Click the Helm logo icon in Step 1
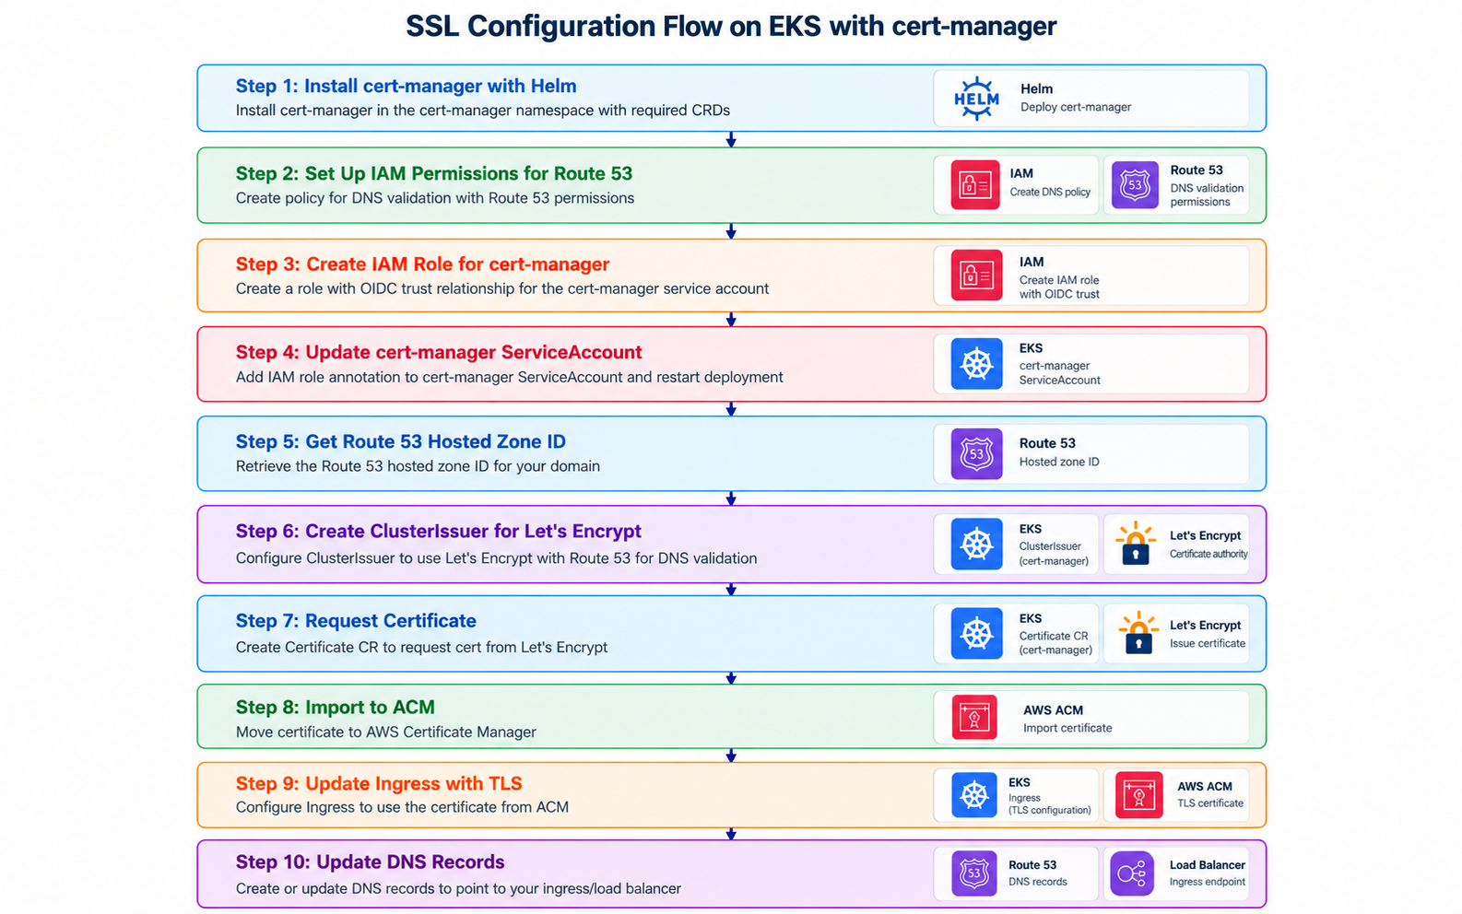This screenshot has width=1462, height=914. coord(976,99)
